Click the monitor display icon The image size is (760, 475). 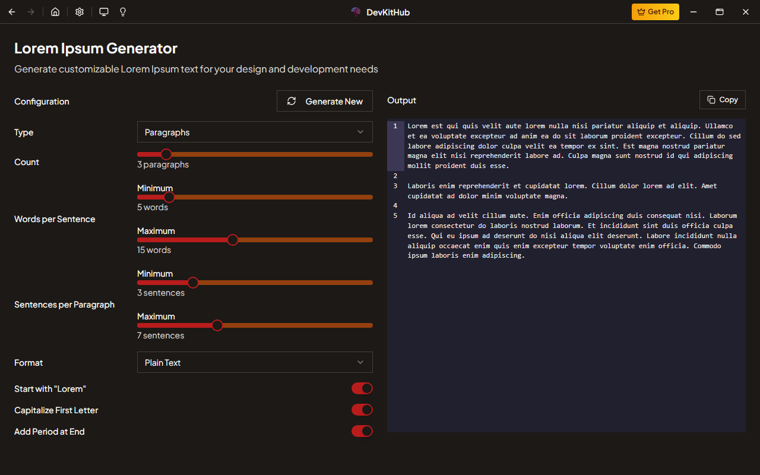point(104,12)
